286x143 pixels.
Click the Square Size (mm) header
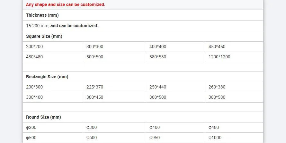(x=44, y=36)
